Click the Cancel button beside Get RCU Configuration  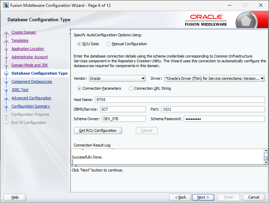(147, 130)
